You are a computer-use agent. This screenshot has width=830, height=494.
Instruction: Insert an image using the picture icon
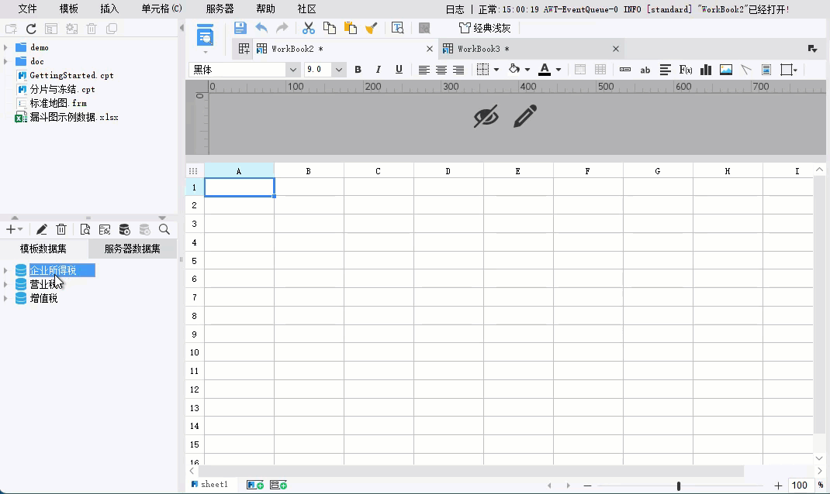pos(726,70)
